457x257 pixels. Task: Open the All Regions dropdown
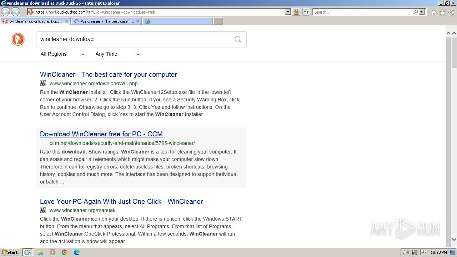[62, 54]
